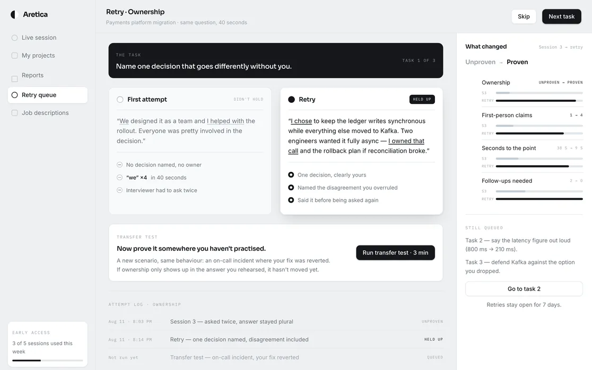Open the Reports menu item
592x370 pixels.
(32, 75)
